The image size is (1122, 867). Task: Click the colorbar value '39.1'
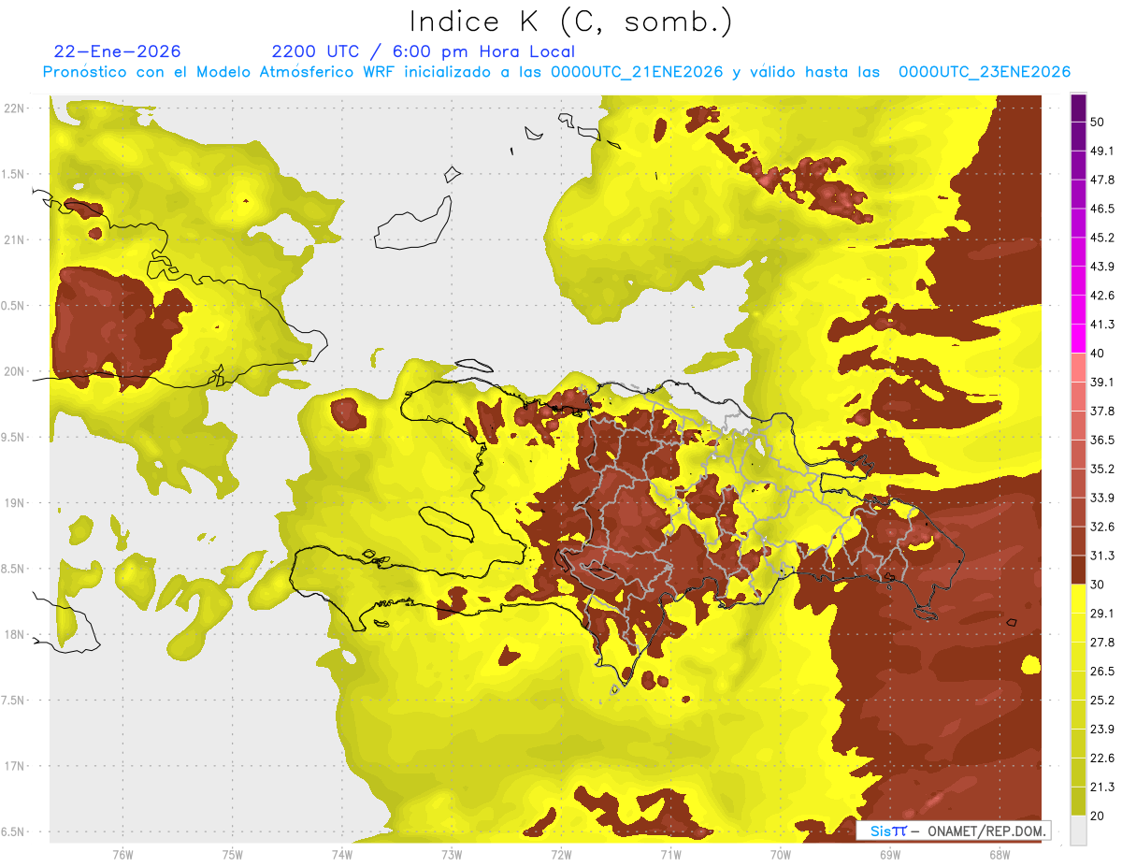(x=1102, y=382)
